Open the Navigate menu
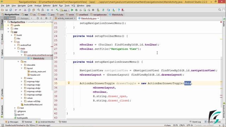 click(22, 6)
